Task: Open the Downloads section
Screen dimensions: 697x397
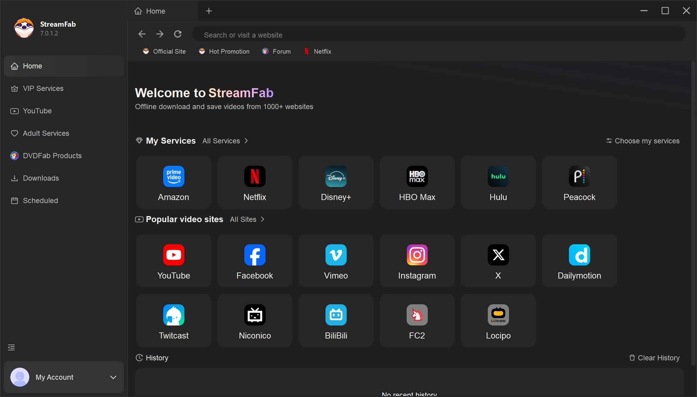Action: [41, 178]
